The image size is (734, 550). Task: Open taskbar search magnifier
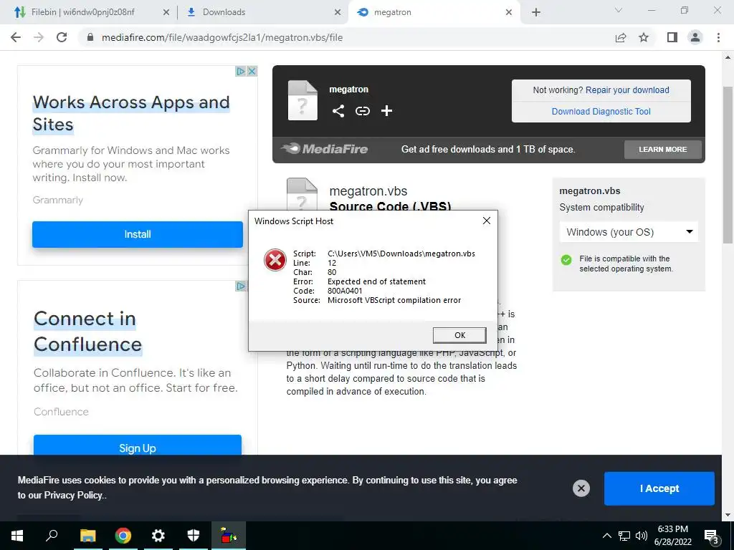[52, 536]
